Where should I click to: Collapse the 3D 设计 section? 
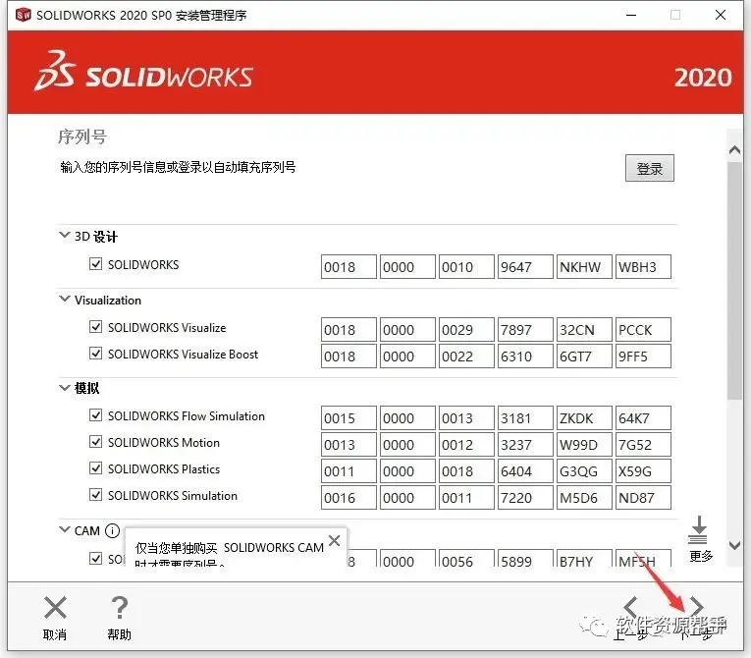point(64,235)
